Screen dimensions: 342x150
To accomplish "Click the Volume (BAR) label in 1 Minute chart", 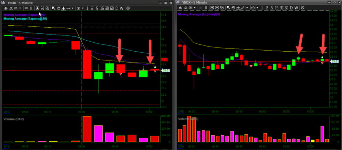I will [x=188, y=119].
